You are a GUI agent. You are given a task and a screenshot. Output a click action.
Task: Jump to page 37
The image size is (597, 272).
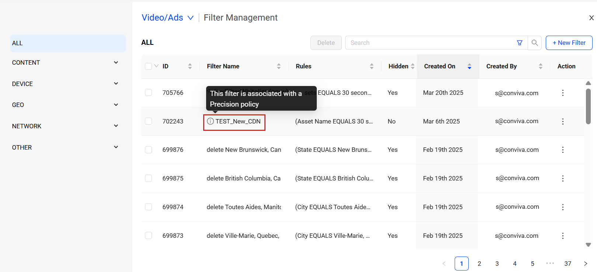pyautogui.click(x=568, y=264)
